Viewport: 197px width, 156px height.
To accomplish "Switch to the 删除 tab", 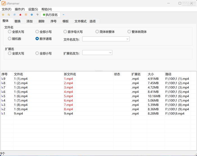I will click(42, 21).
